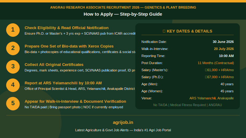This screenshot has width=246, height=138.
Task: Click the 'Walk-in-Interview:' label
Action: click(155, 49)
